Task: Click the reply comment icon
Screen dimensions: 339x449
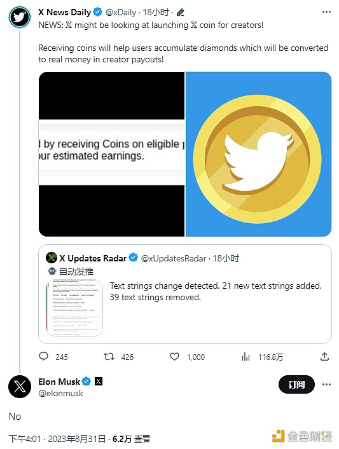Action: point(43,357)
